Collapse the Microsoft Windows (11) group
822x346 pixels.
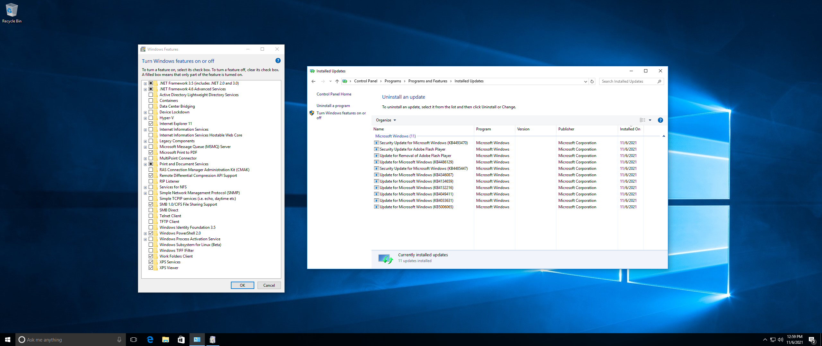coord(664,136)
